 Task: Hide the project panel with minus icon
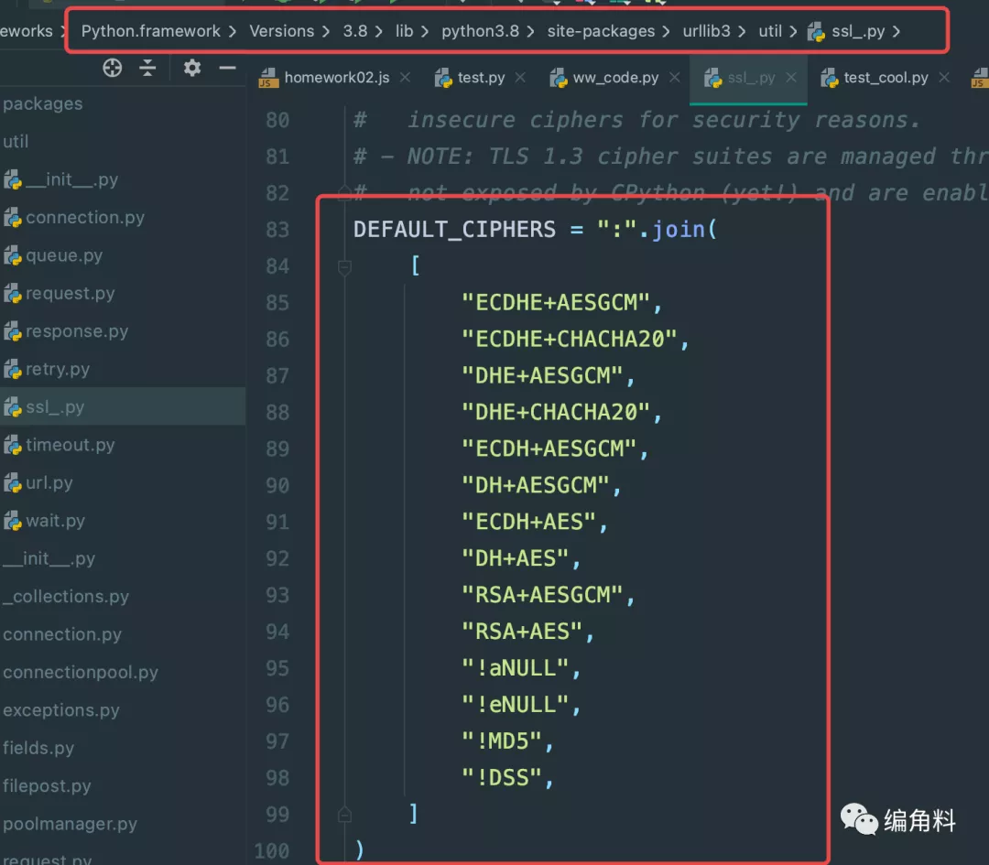(226, 68)
